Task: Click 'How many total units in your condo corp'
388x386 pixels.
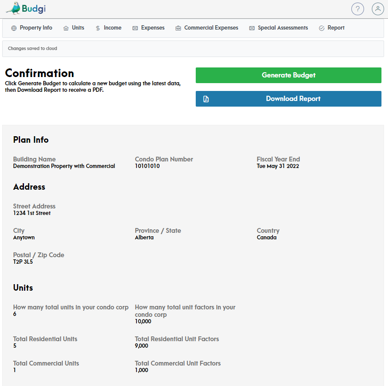Action: pyautogui.click(x=71, y=308)
